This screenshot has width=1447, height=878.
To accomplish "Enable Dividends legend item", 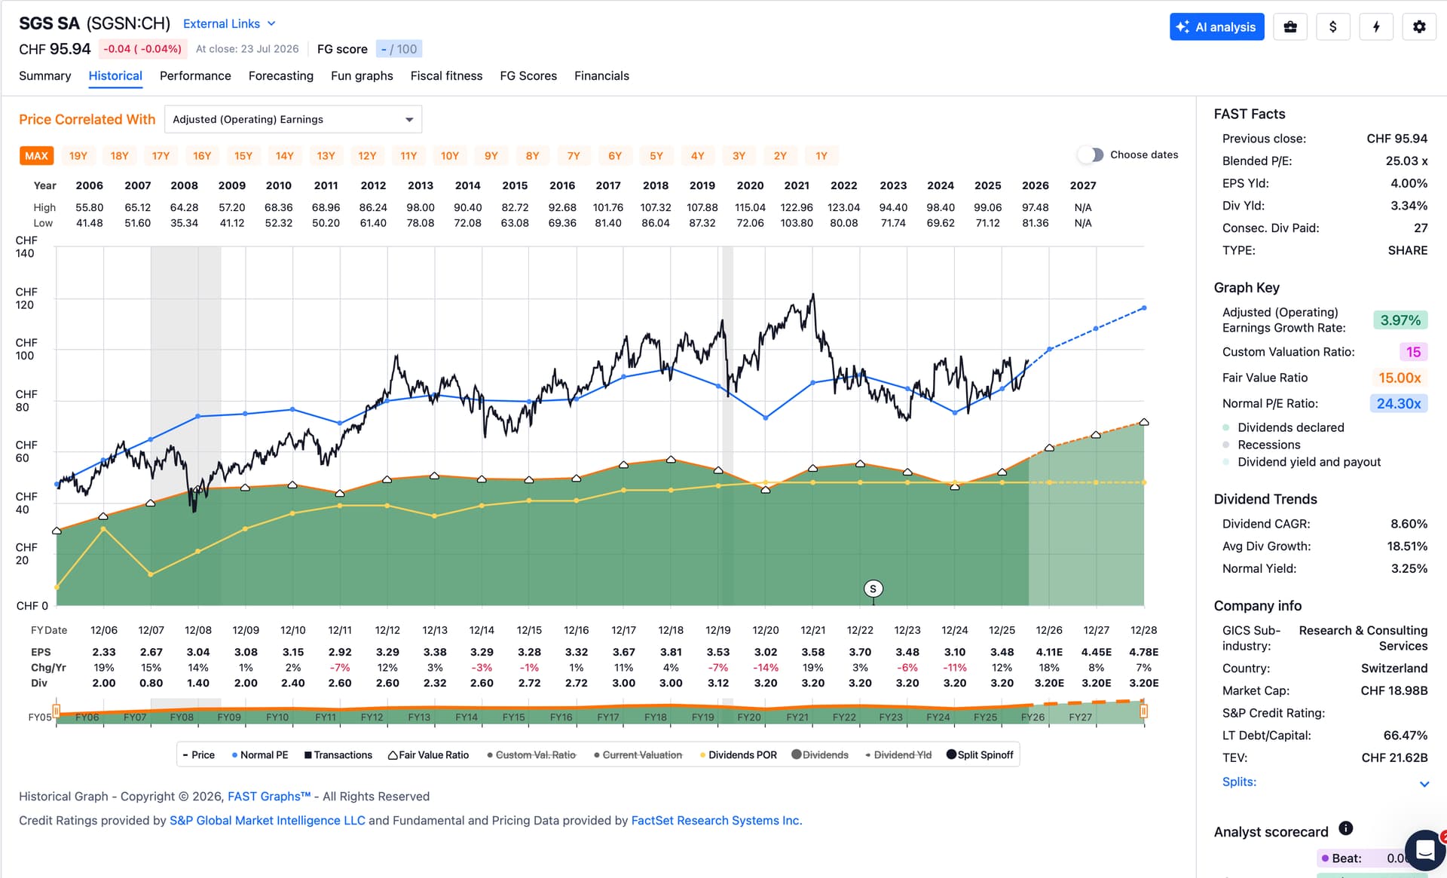I will [x=820, y=755].
